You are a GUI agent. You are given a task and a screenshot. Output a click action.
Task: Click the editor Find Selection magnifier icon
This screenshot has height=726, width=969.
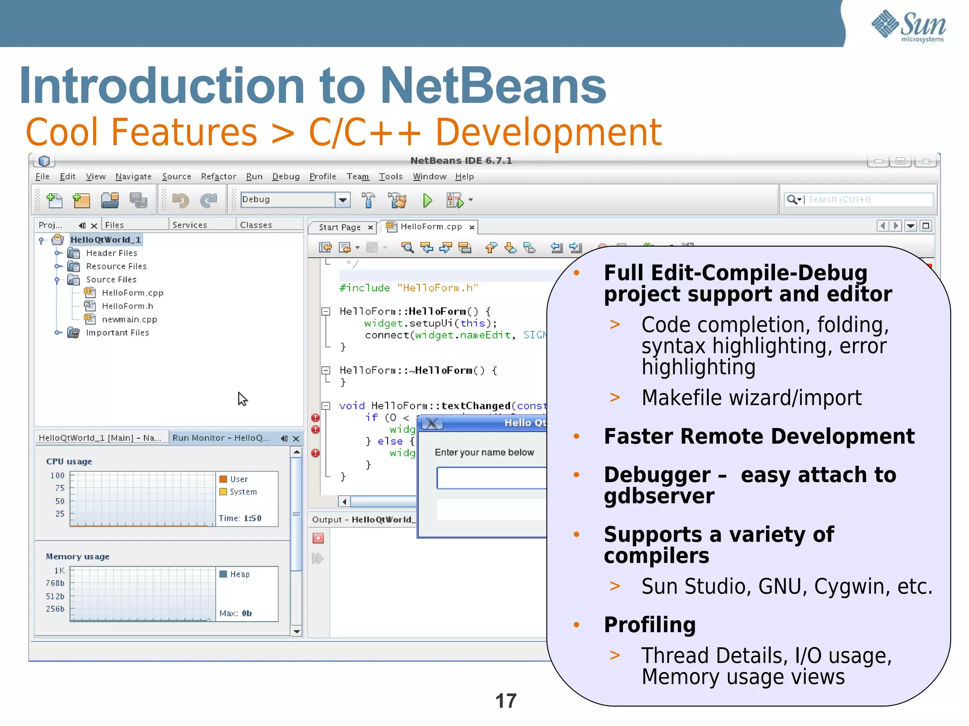tap(407, 247)
